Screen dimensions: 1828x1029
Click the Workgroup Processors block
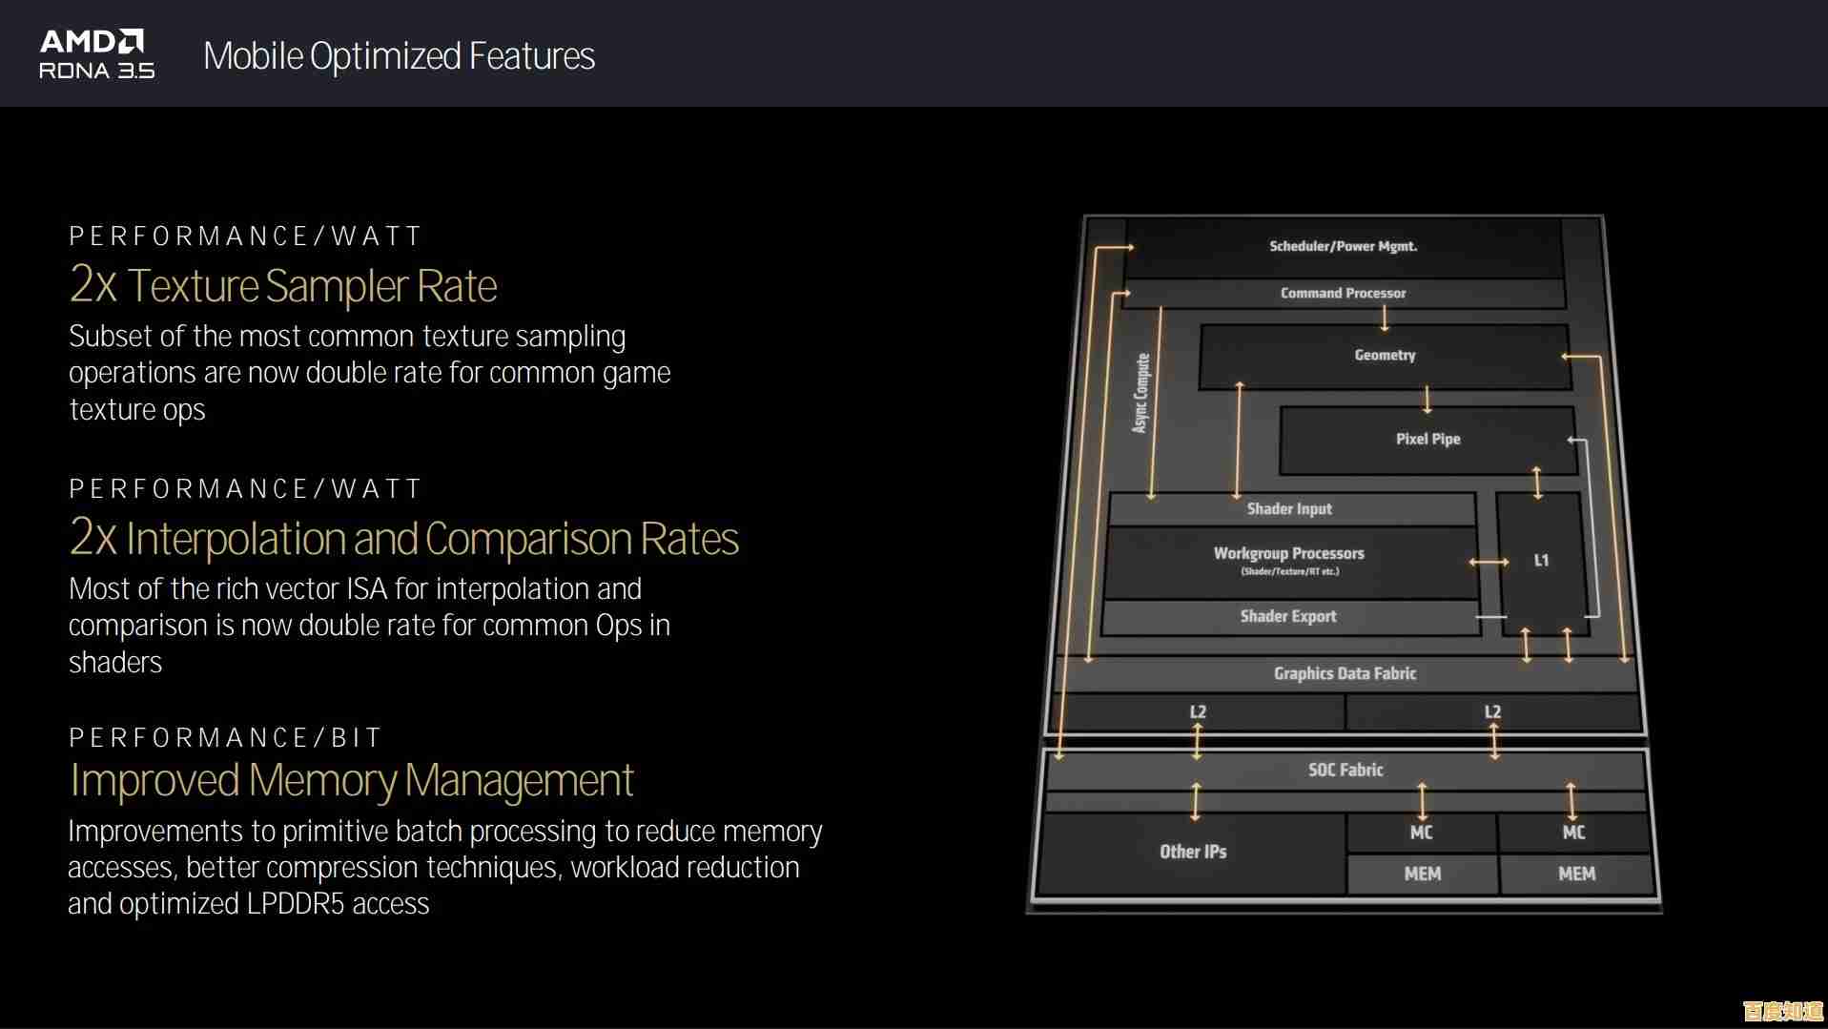pyautogui.click(x=1288, y=559)
